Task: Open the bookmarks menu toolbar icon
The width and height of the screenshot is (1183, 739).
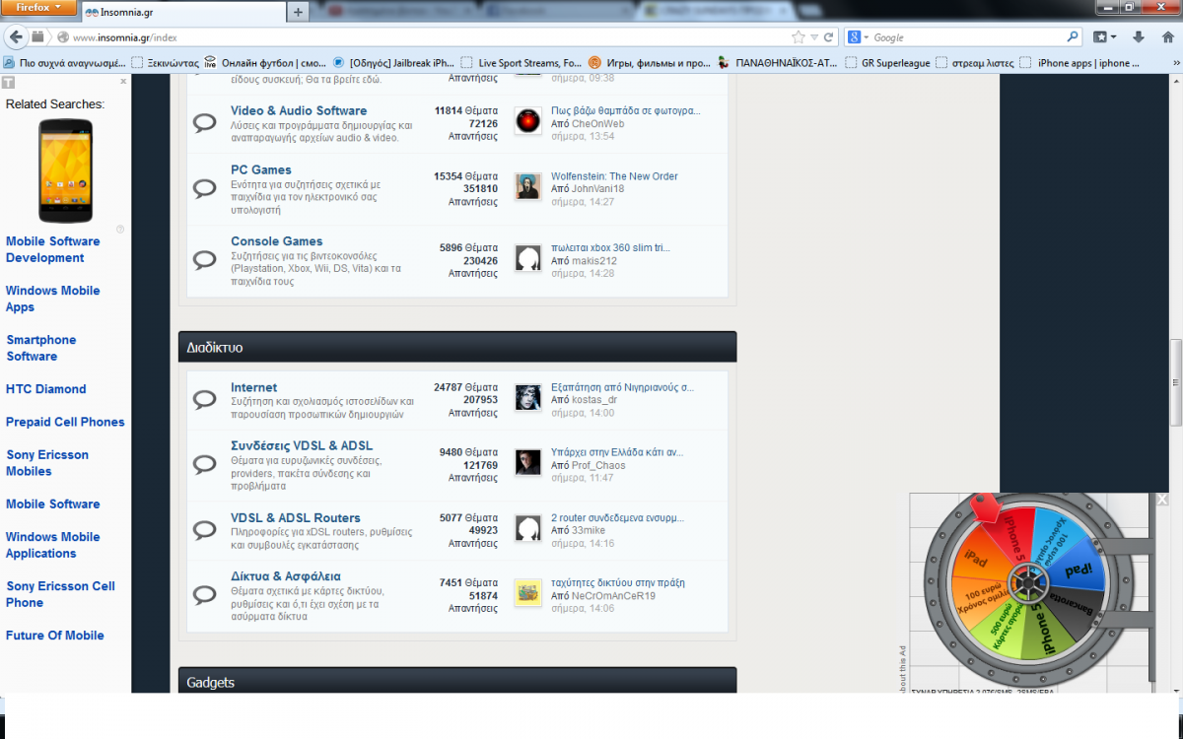Action: coord(1105,37)
